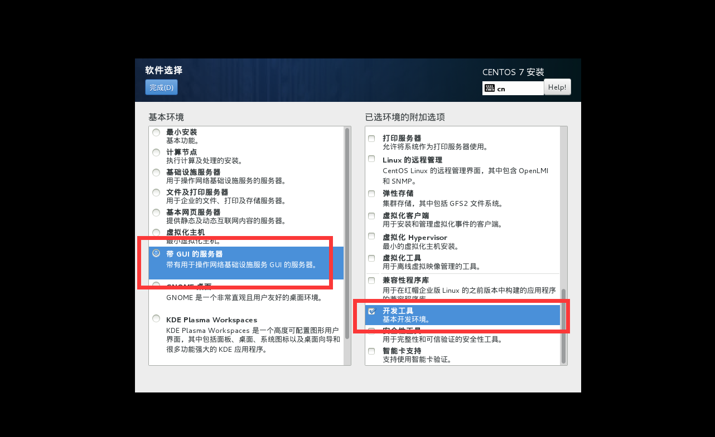The width and height of the screenshot is (715, 437).
Task: Tick the 弹性存储 checkbox
Action: (371, 194)
